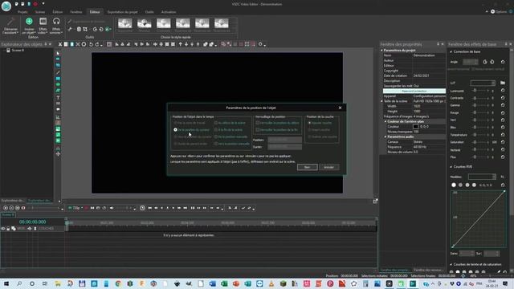
Task: Click the redo arrow in the editing toolbar
Action: click(x=97, y=44)
